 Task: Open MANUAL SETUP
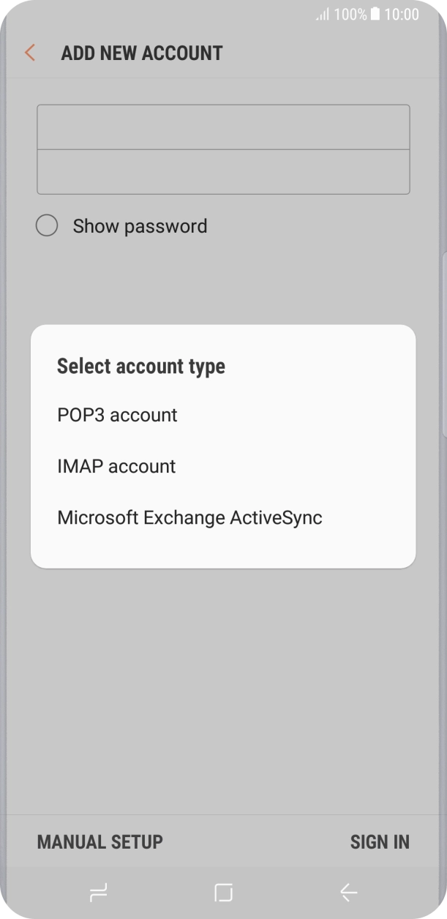point(99,842)
